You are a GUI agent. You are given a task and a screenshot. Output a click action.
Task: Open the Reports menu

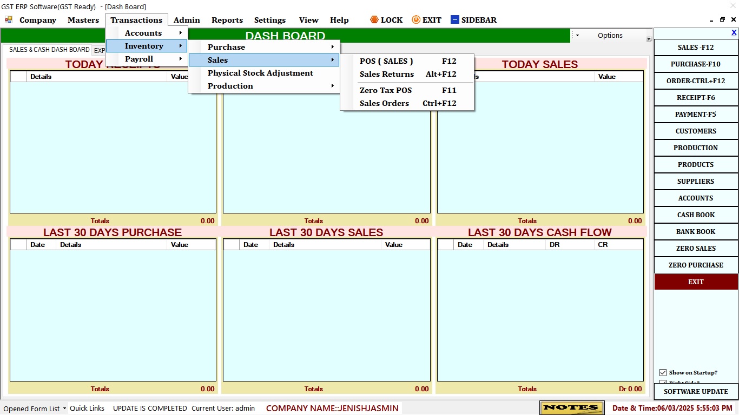click(x=227, y=20)
